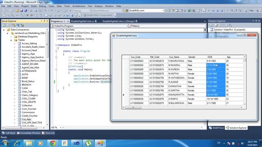The width and height of the screenshot is (262, 147).
Task: Select the ATTENDANCE table in Server Explorer
Action: tap(29, 71)
